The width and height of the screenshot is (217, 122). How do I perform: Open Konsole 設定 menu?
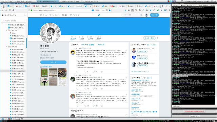[205, 5]
